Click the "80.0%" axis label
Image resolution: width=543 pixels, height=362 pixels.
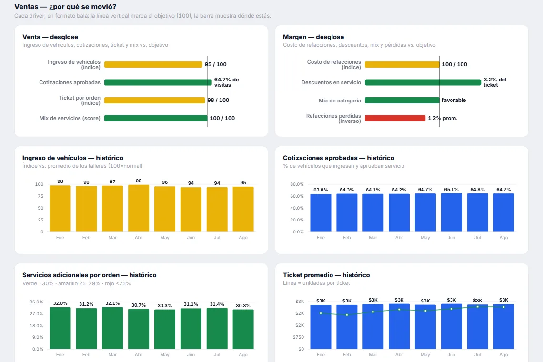[297, 184]
